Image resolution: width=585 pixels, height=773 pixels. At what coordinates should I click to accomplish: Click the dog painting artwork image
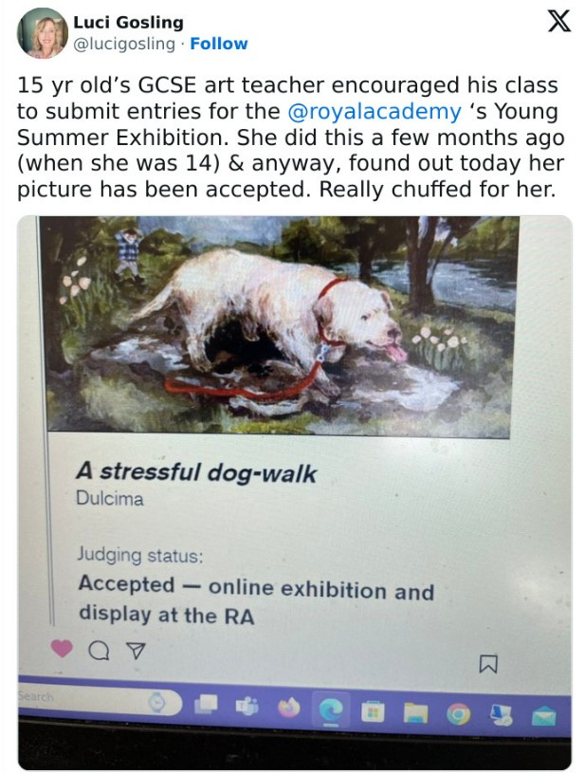tap(275, 324)
